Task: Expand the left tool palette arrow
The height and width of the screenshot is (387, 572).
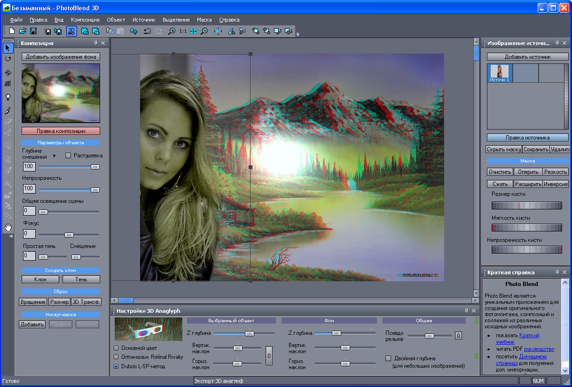Action: coord(11,236)
